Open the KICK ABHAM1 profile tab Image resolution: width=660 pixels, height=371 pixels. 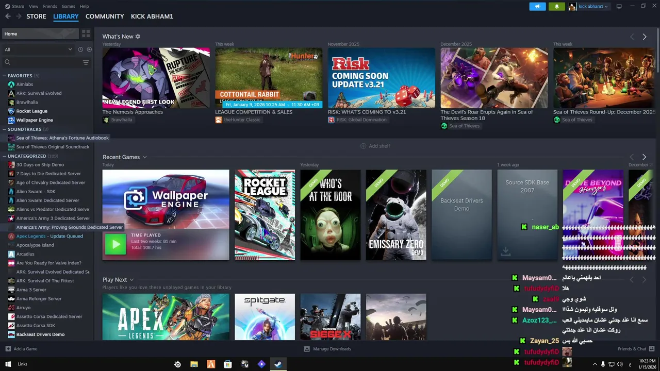click(152, 16)
